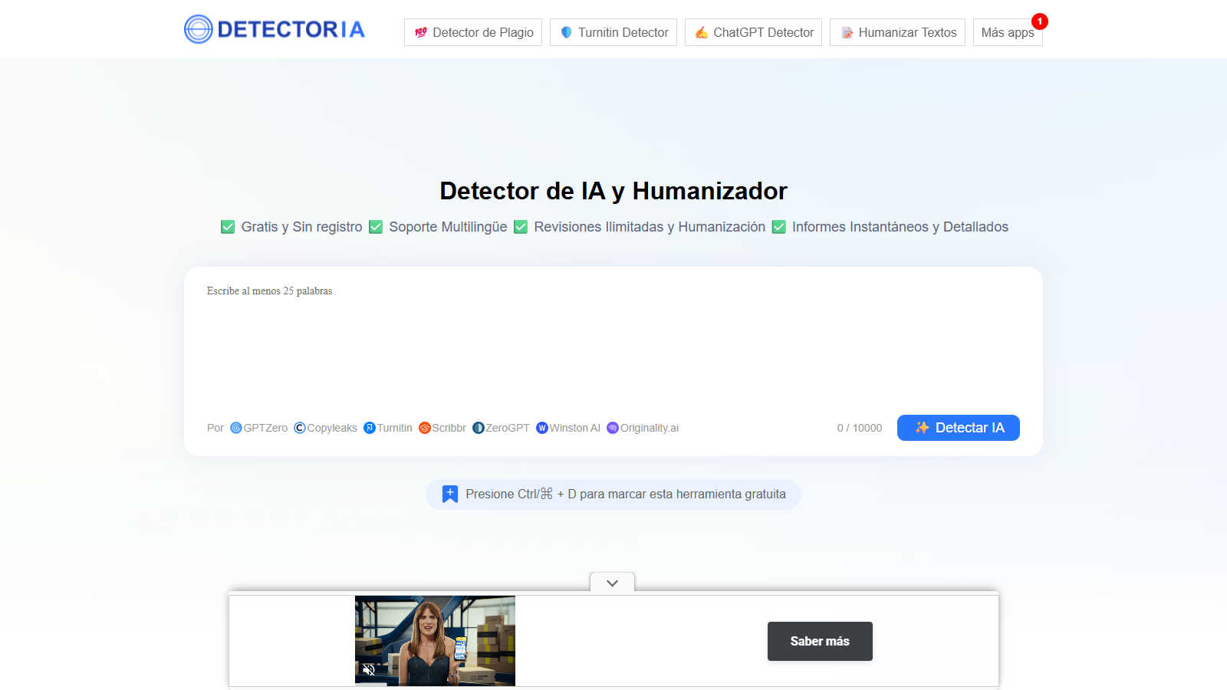Click the Detectar IA button
1227x690 pixels.
click(x=959, y=428)
